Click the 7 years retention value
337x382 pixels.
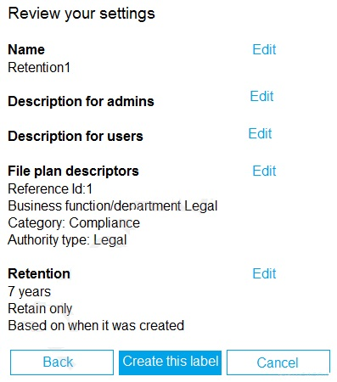[30, 292]
